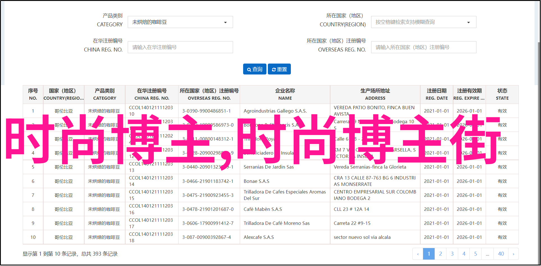Click overseas number 3-0606-17900991412-7

(208, 223)
